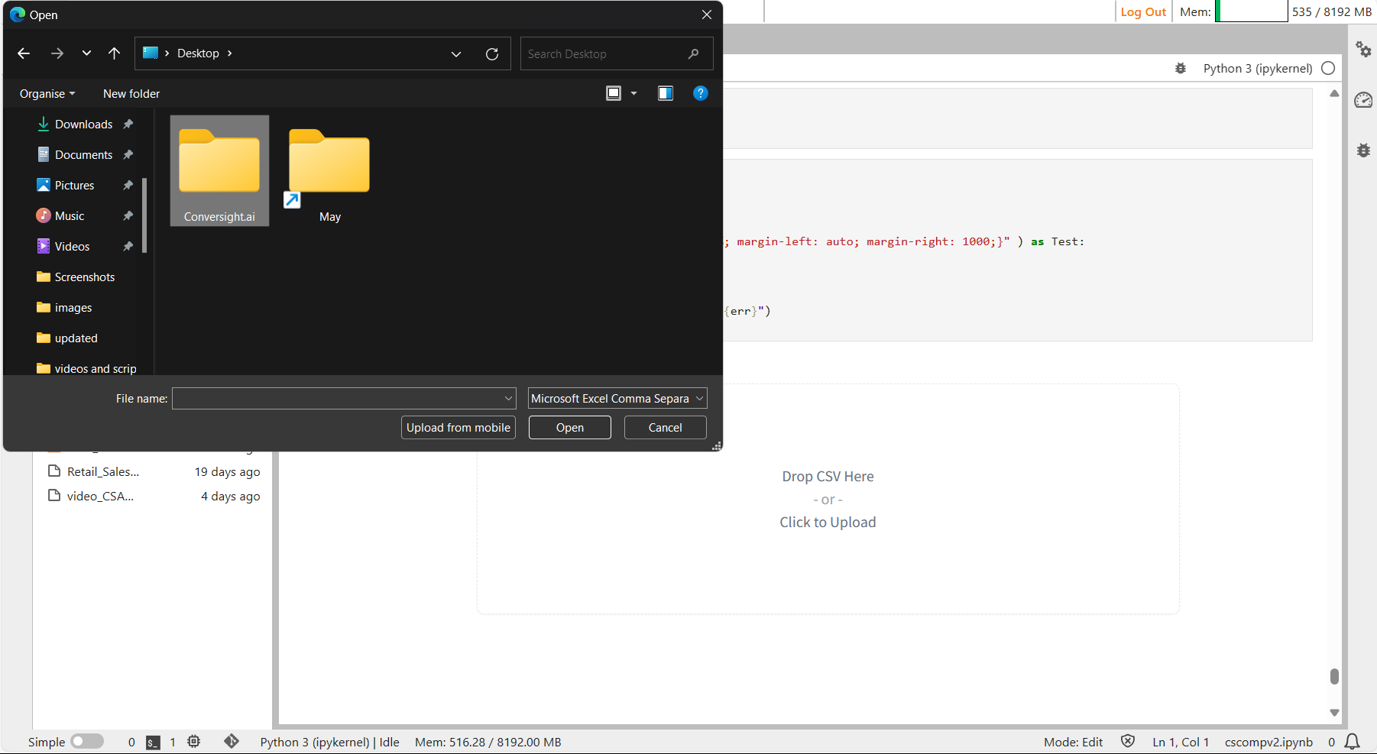
Task: Change view layout icon
Action: point(614,93)
